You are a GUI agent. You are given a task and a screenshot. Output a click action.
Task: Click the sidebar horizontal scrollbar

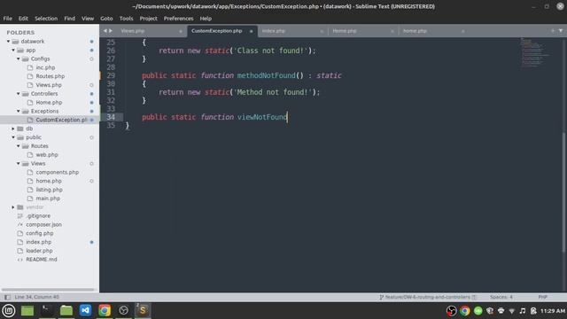coord(48,290)
